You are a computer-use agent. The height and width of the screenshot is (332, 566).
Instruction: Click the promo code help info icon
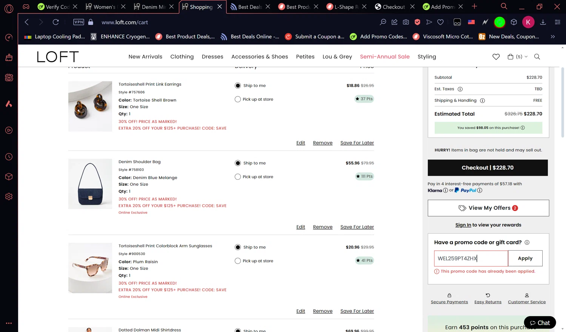coord(527,242)
